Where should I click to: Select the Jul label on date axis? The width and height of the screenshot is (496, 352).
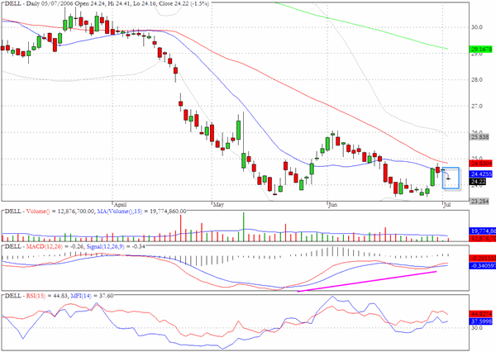click(x=446, y=205)
